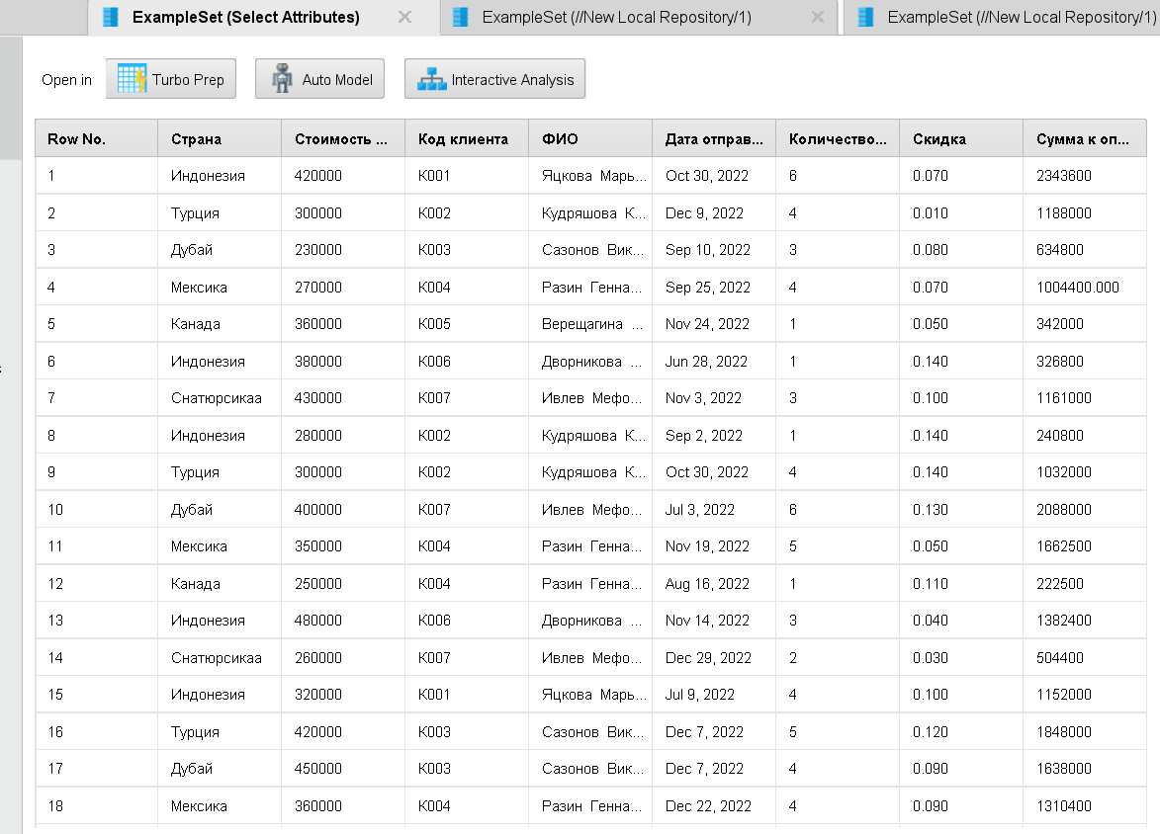
Task: Select the 1032000 sum cell in row 9
Action: pos(1085,471)
